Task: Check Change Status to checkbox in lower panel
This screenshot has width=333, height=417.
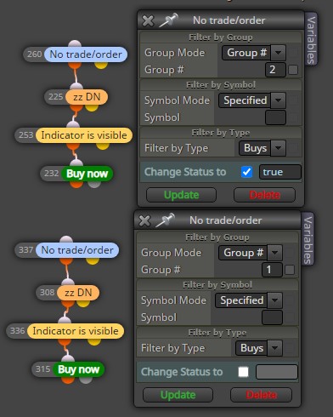Action: click(243, 372)
